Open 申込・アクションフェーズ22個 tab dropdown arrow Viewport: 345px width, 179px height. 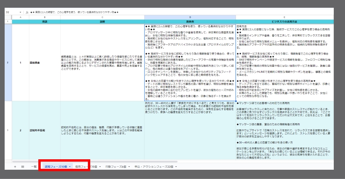coord(176,167)
